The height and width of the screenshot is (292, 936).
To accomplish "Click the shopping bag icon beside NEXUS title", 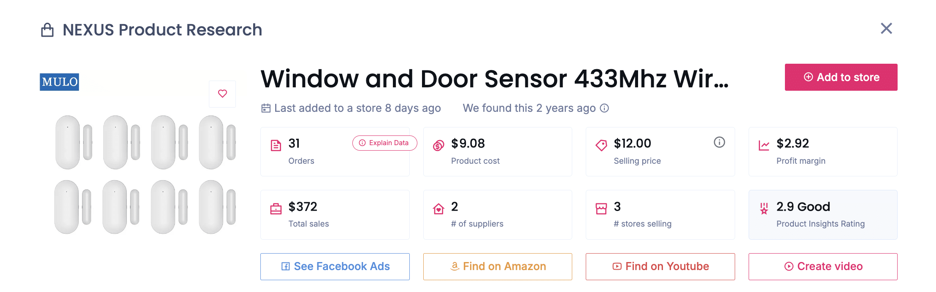I will (x=48, y=30).
